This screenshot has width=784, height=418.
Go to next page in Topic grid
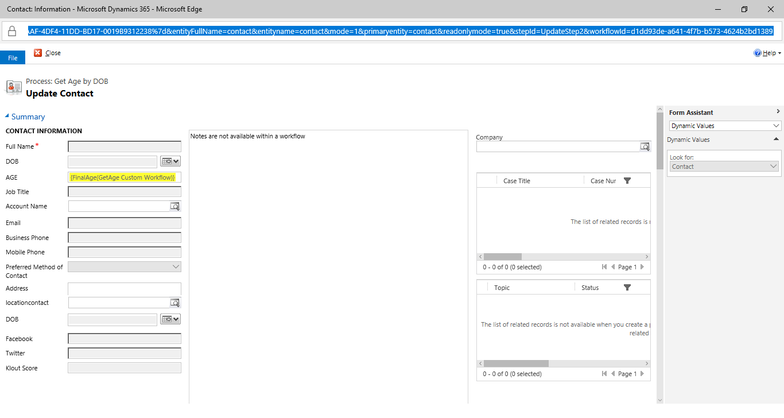[x=642, y=374]
